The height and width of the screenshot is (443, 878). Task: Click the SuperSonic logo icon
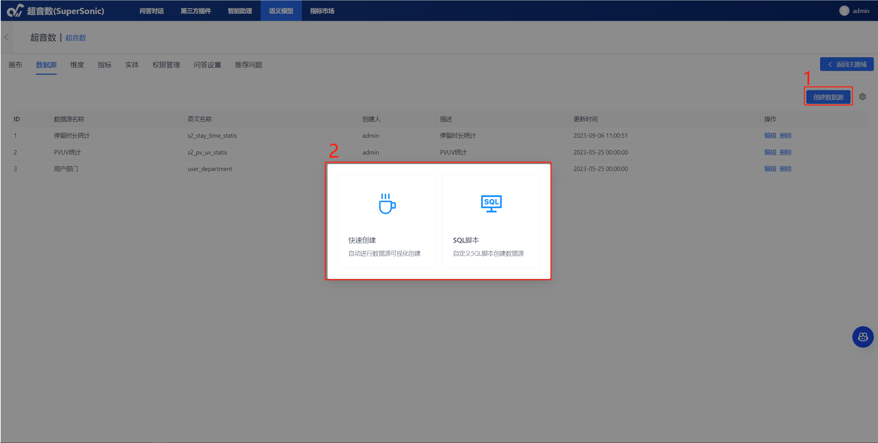pos(15,11)
